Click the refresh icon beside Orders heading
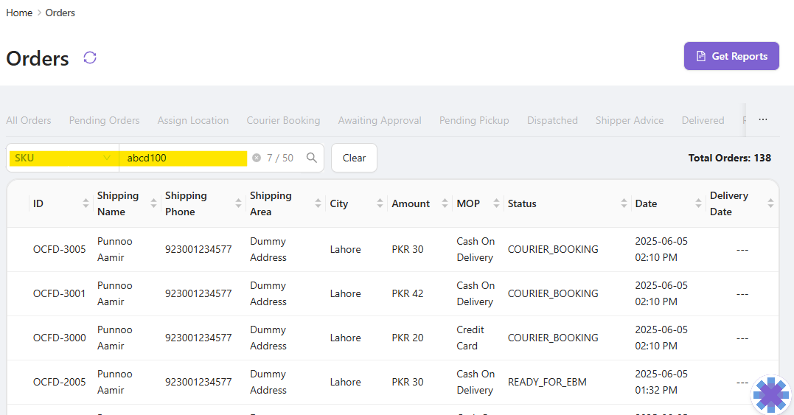Screen dimensions: 794x415 click(90, 57)
